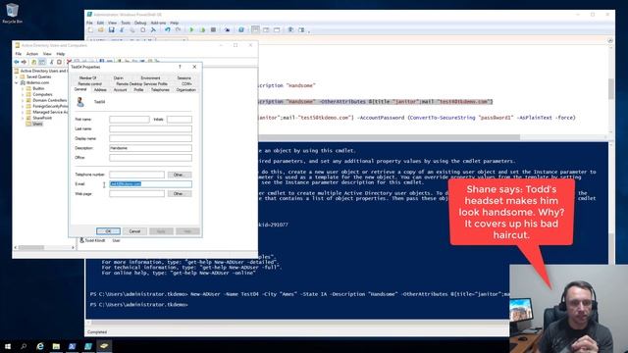Click Open script folder icon in ISE toolbar
This screenshot has width=628, height=353.
(x=100, y=30)
